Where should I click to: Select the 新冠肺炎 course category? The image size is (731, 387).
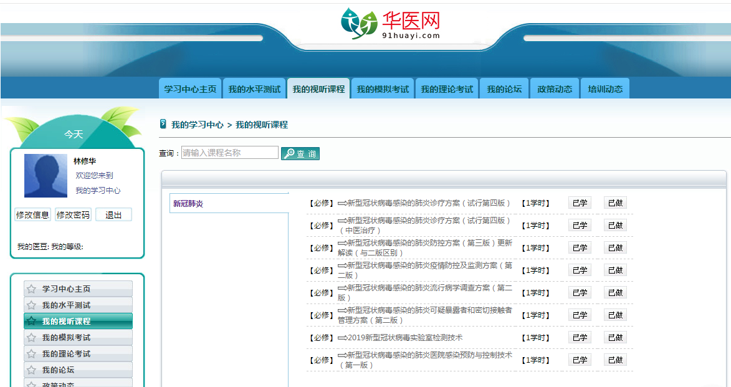click(188, 204)
